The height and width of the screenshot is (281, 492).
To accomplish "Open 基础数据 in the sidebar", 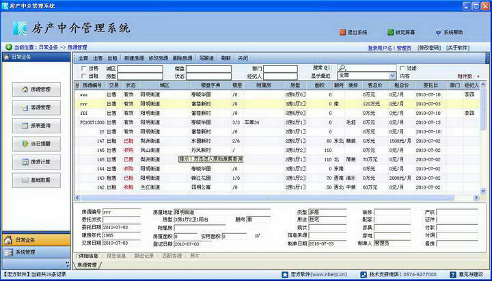I will 36,180.
